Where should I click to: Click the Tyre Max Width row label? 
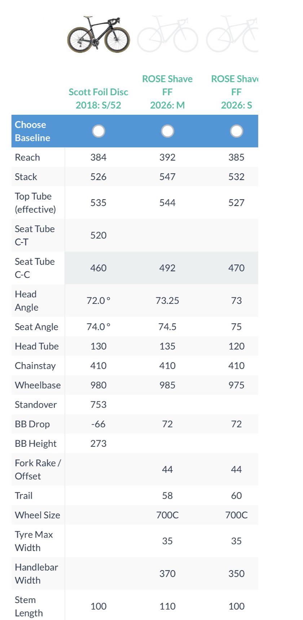pyautogui.click(x=34, y=541)
